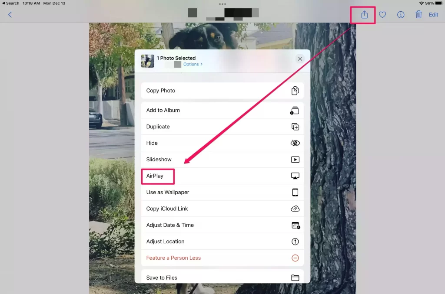
Task: Tap the Share icon in toolbar
Action: 365,14
